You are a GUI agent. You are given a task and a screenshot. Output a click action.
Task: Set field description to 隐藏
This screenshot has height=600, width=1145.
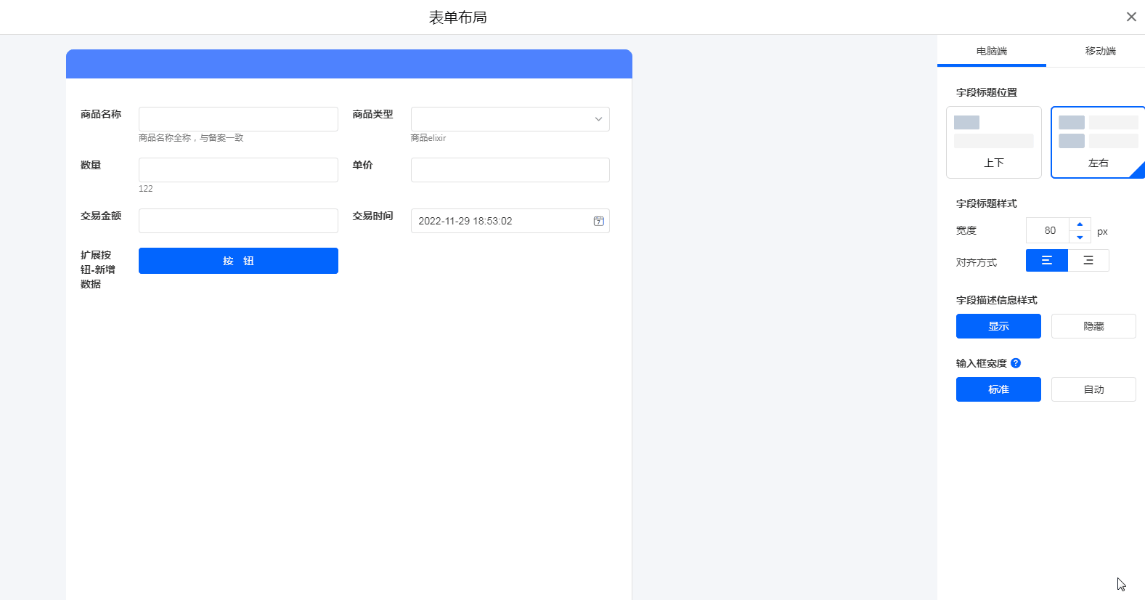pos(1093,326)
